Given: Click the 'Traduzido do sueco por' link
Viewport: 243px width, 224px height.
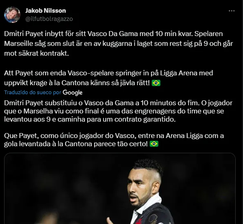Looking at the screenshot, I should [x=33, y=93].
